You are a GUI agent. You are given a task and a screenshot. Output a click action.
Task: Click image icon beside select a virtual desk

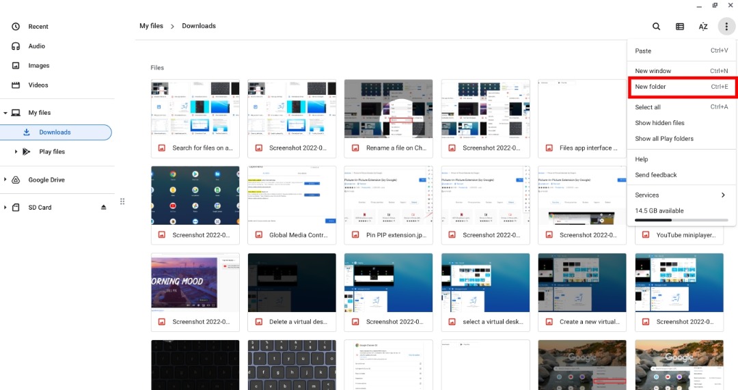point(452,322)
